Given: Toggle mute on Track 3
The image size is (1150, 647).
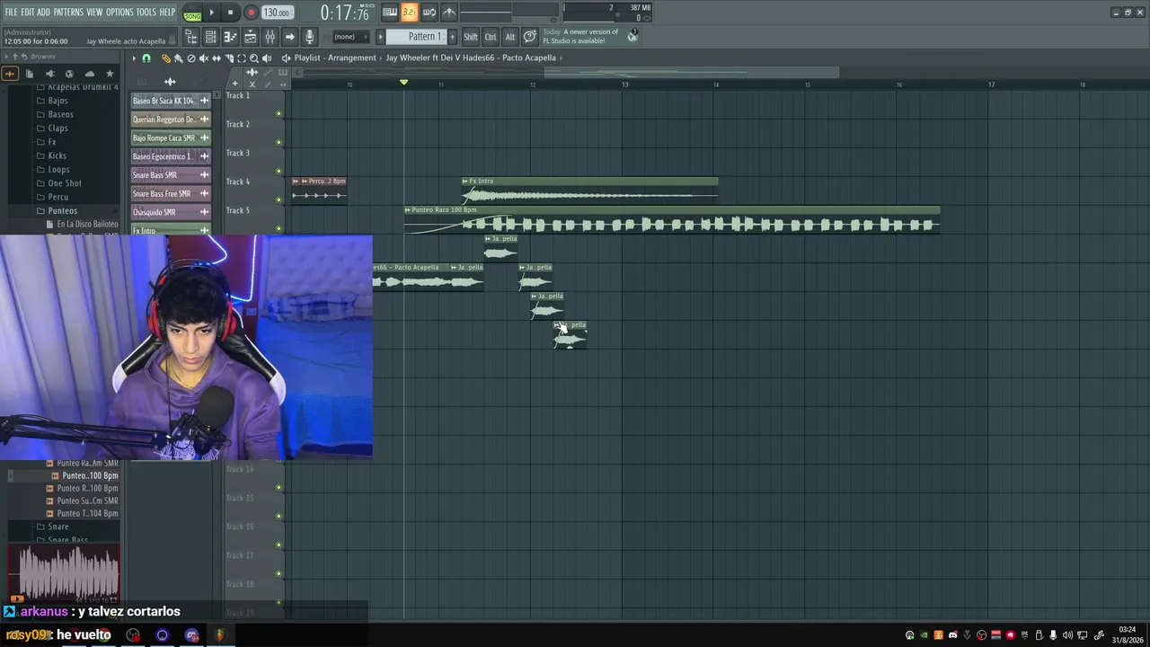Looking at the screenshot, I should pos(279,171).
